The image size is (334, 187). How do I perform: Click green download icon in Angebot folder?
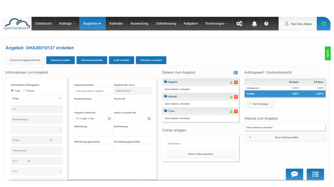pyautogui.click(x=231, y=82)
